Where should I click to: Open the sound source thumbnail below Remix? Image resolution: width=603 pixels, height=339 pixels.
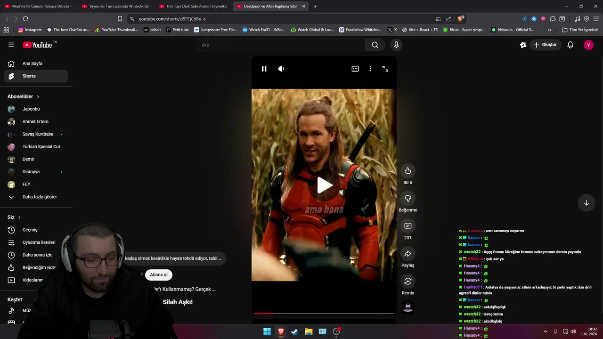pyautogui.click(x=408, y=307)
